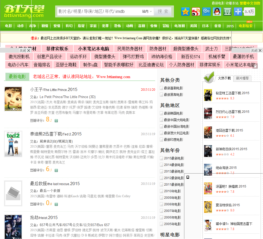263x239 pixels.
Task: Open 绝命海拔.2015 sidebar link
Action: tap(226, 168)
